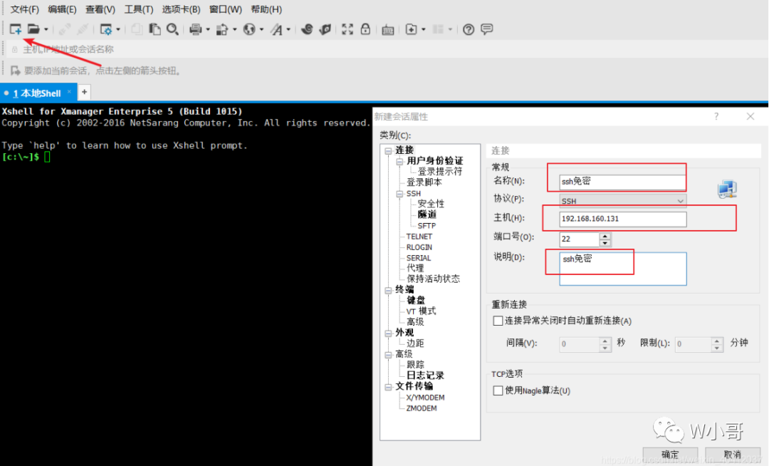Image resolution: width=769 pixels, height=466 pixels.
Task: Switch to the 1 本地Shell tab
Action: click(x=37, y=93)
